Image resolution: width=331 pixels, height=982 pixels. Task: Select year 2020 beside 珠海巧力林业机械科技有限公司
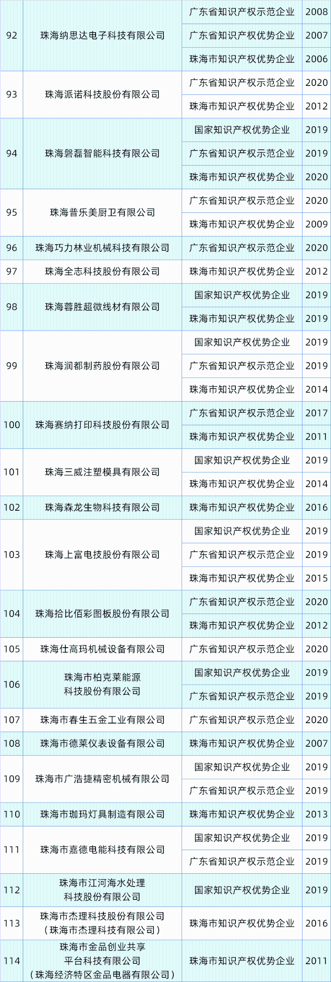coord(317,248)
